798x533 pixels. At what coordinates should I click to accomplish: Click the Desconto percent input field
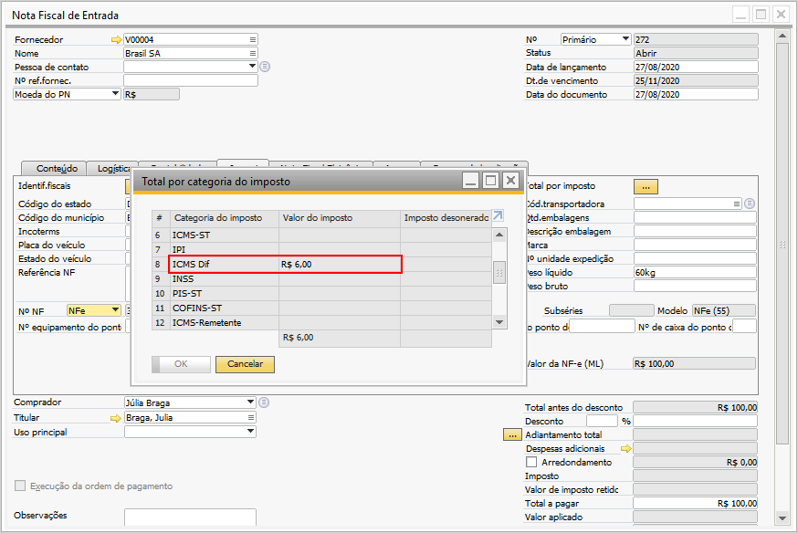click(x=602, y=421)
